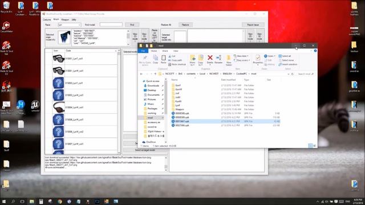365x205 pixels.
Task: Switch to Costume tab in mod tool
Action: tap(47, 20)
